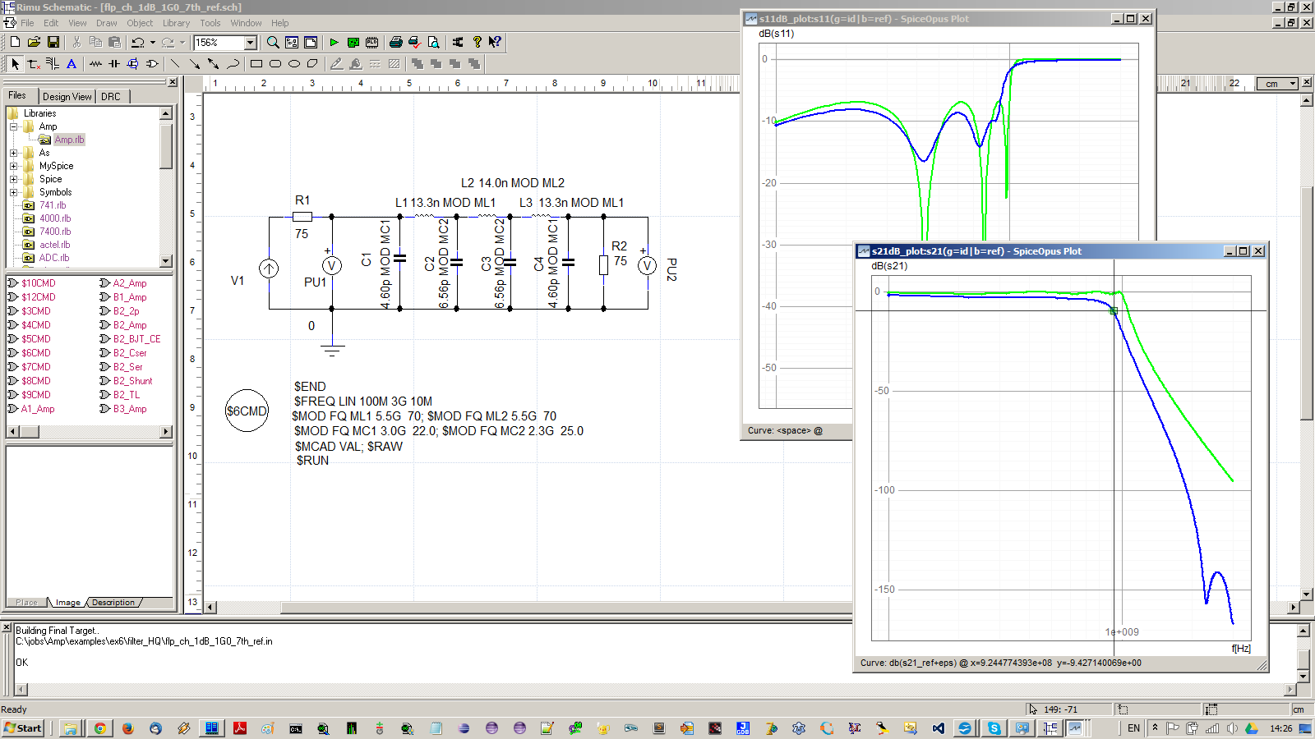The width and height of the screenshot is (1315, 739).
Task: Click the Windows Start button
Action: [x=23, y=728]
